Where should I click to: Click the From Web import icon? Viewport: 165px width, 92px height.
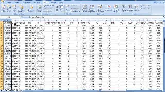[x=9, y=8]
